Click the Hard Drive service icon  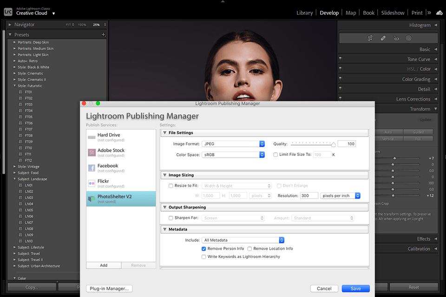tap(92, 137)
